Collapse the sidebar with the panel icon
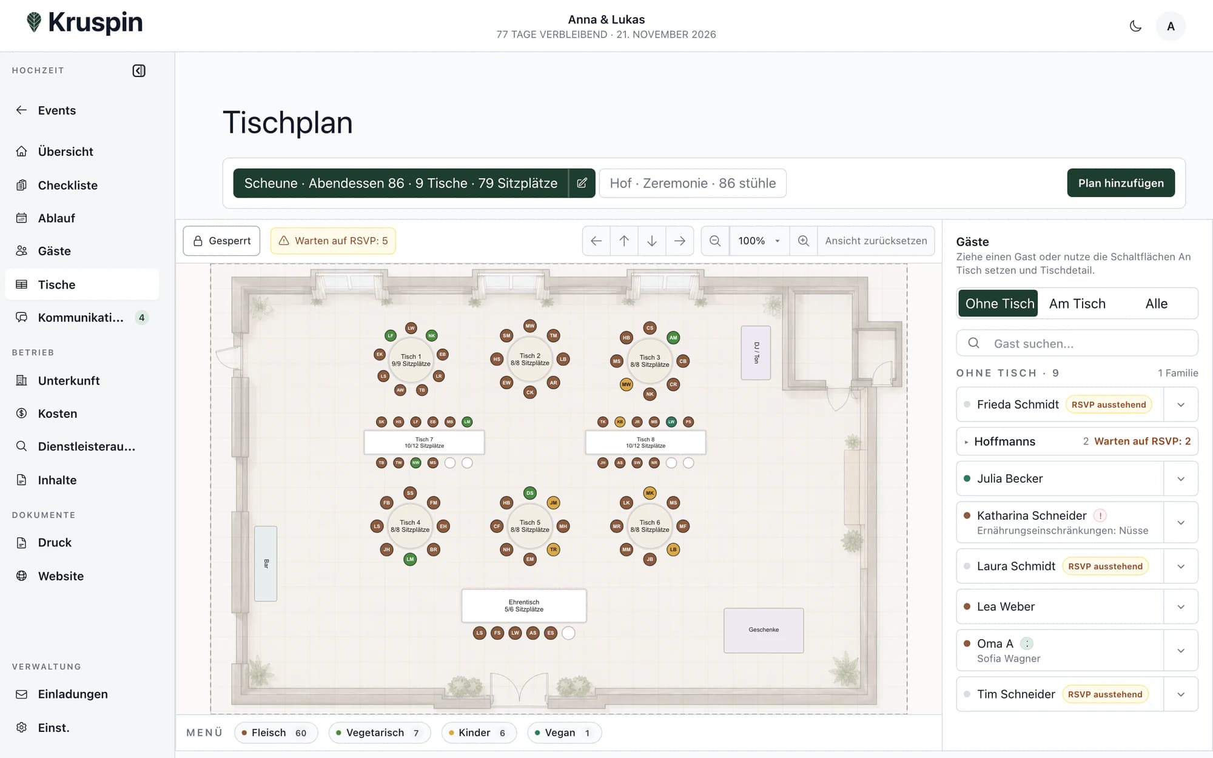Viewport: 1213px width, 758px height. [x=139, y=71]
